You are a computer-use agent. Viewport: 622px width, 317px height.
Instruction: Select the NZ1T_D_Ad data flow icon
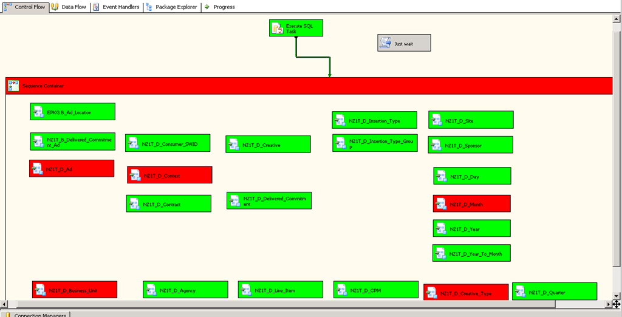pos(38,169)
